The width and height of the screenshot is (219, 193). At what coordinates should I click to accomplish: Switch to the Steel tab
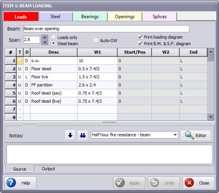(x=55, y=16)
